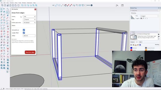Open the Camera menu
Image resolution: width=161 pixels, height=90 pixels.
pos(12,3)
